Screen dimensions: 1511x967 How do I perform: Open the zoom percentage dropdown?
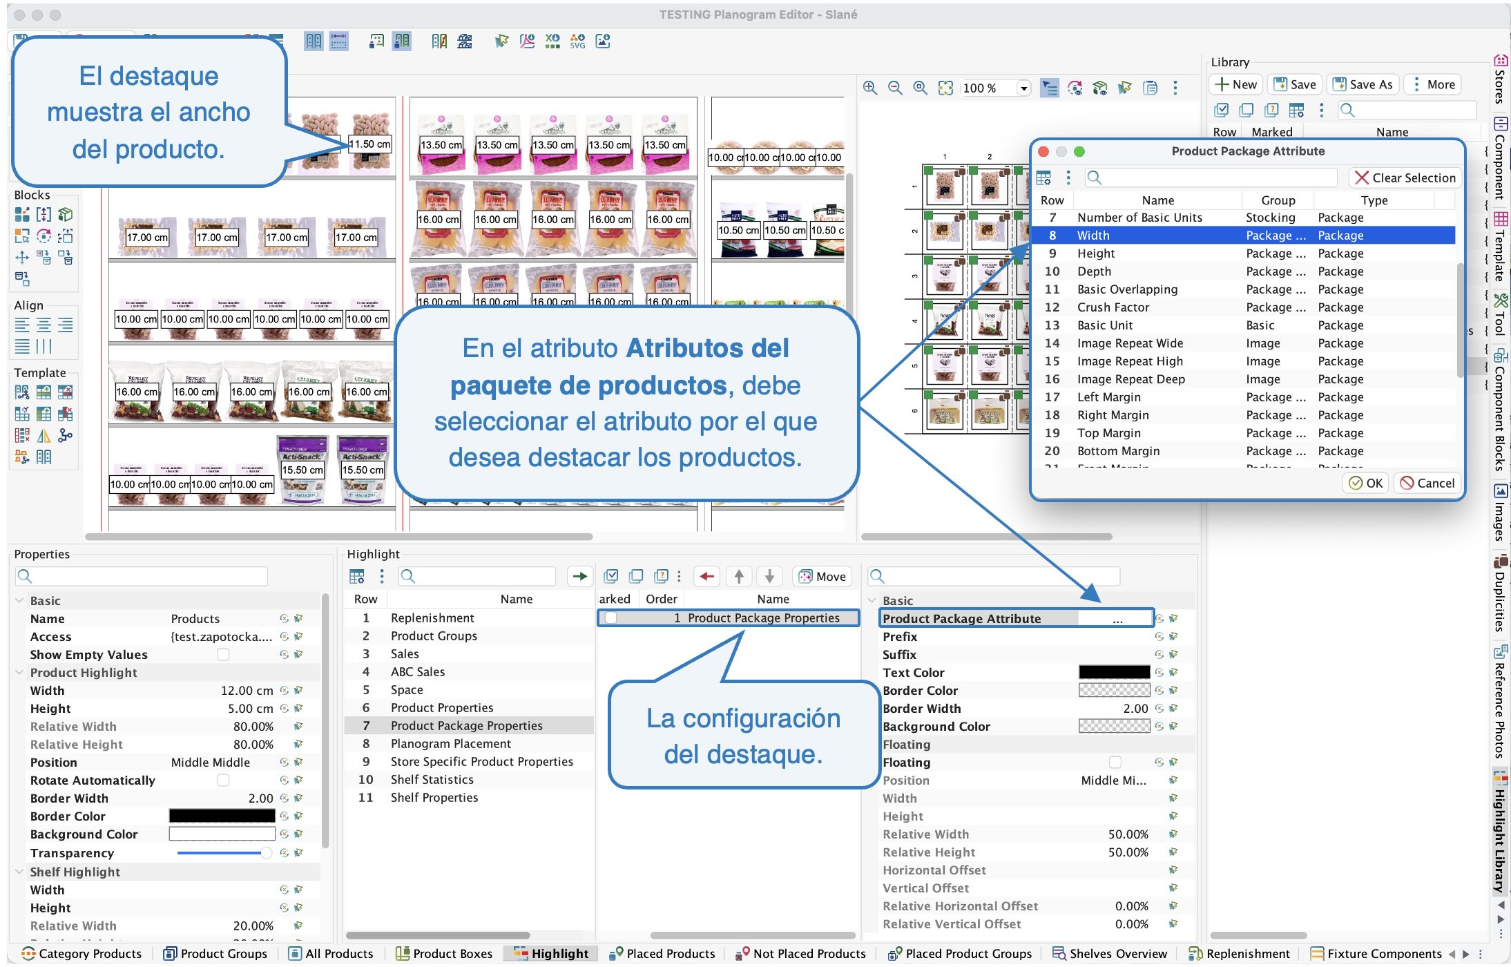coord(1024,88)
